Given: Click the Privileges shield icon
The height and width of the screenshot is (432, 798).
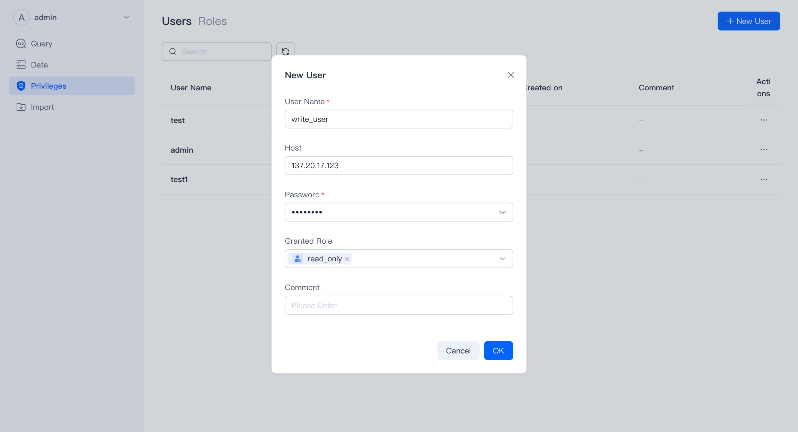Looking at the screenshot, I should click(x=21, y=86).
